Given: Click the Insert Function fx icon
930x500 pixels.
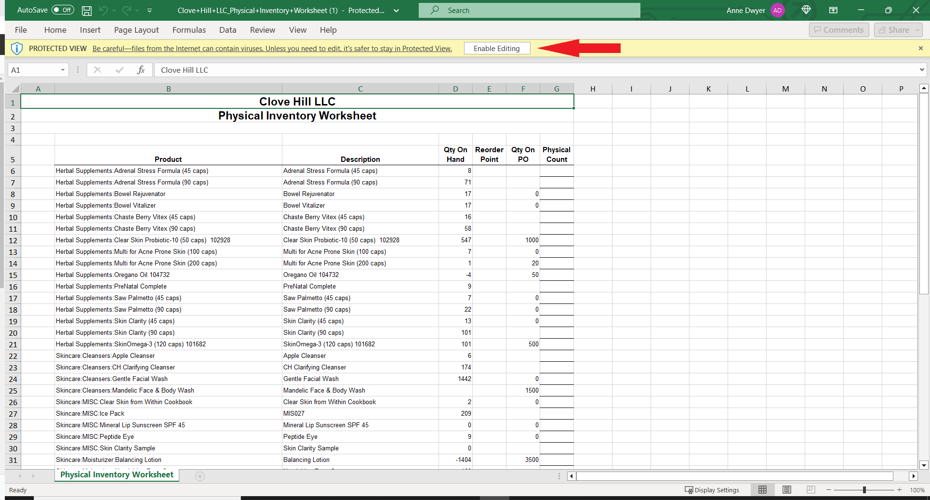Looking at the screenshot, I should (x=141, y=70).
